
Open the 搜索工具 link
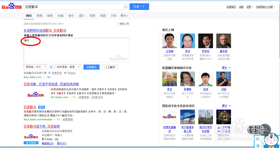click(x=124, y=24)
